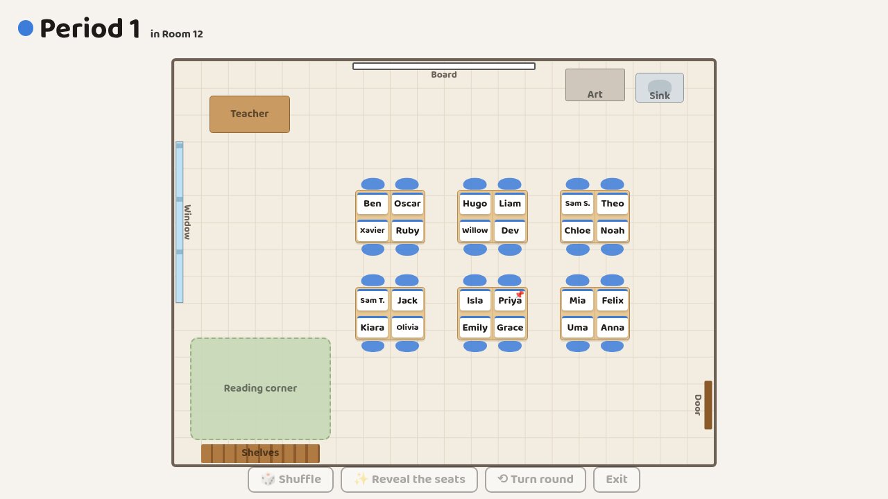Click Anna's seat card
This screenshot has height=499, width=888.
(x=613, y=327)
